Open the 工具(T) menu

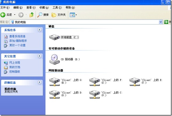[57, 7]
